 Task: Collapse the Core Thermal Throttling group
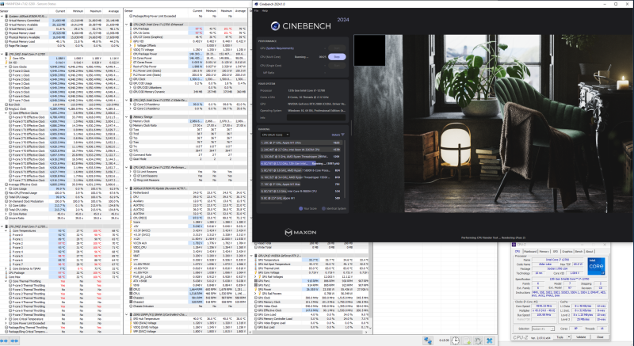[x=6, y=281]
